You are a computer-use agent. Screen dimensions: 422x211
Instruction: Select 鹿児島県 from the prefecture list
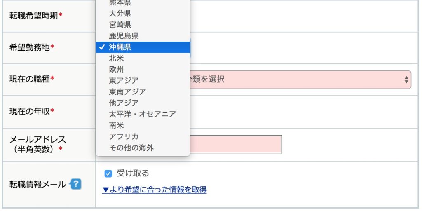[143, 36]
